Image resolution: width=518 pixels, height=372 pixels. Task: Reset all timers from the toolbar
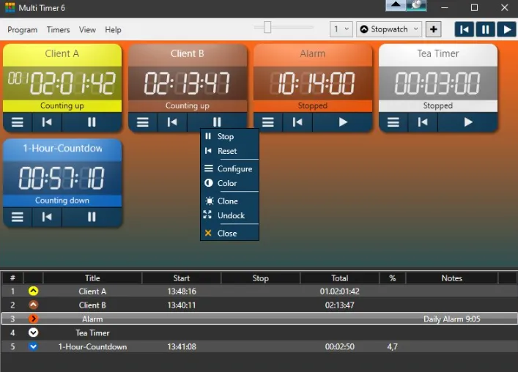point(465,29)
